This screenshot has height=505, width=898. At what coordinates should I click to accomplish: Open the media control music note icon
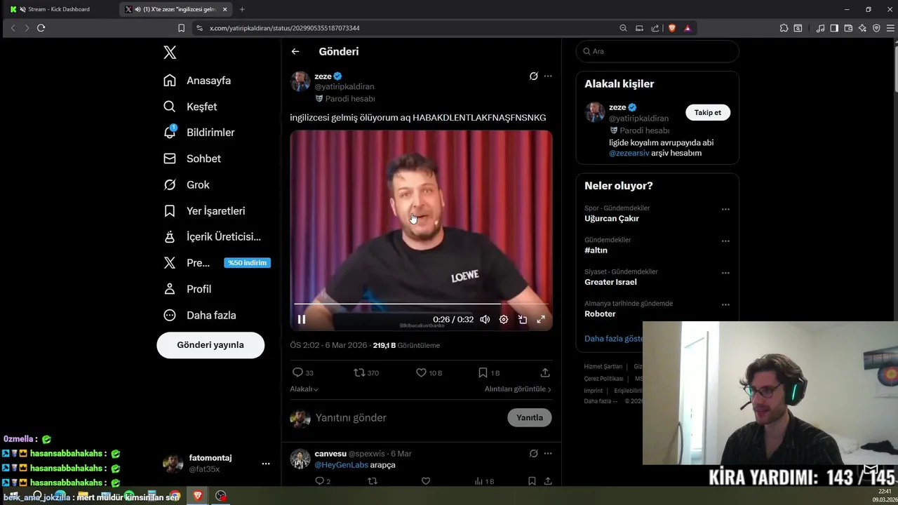point(820,28)
